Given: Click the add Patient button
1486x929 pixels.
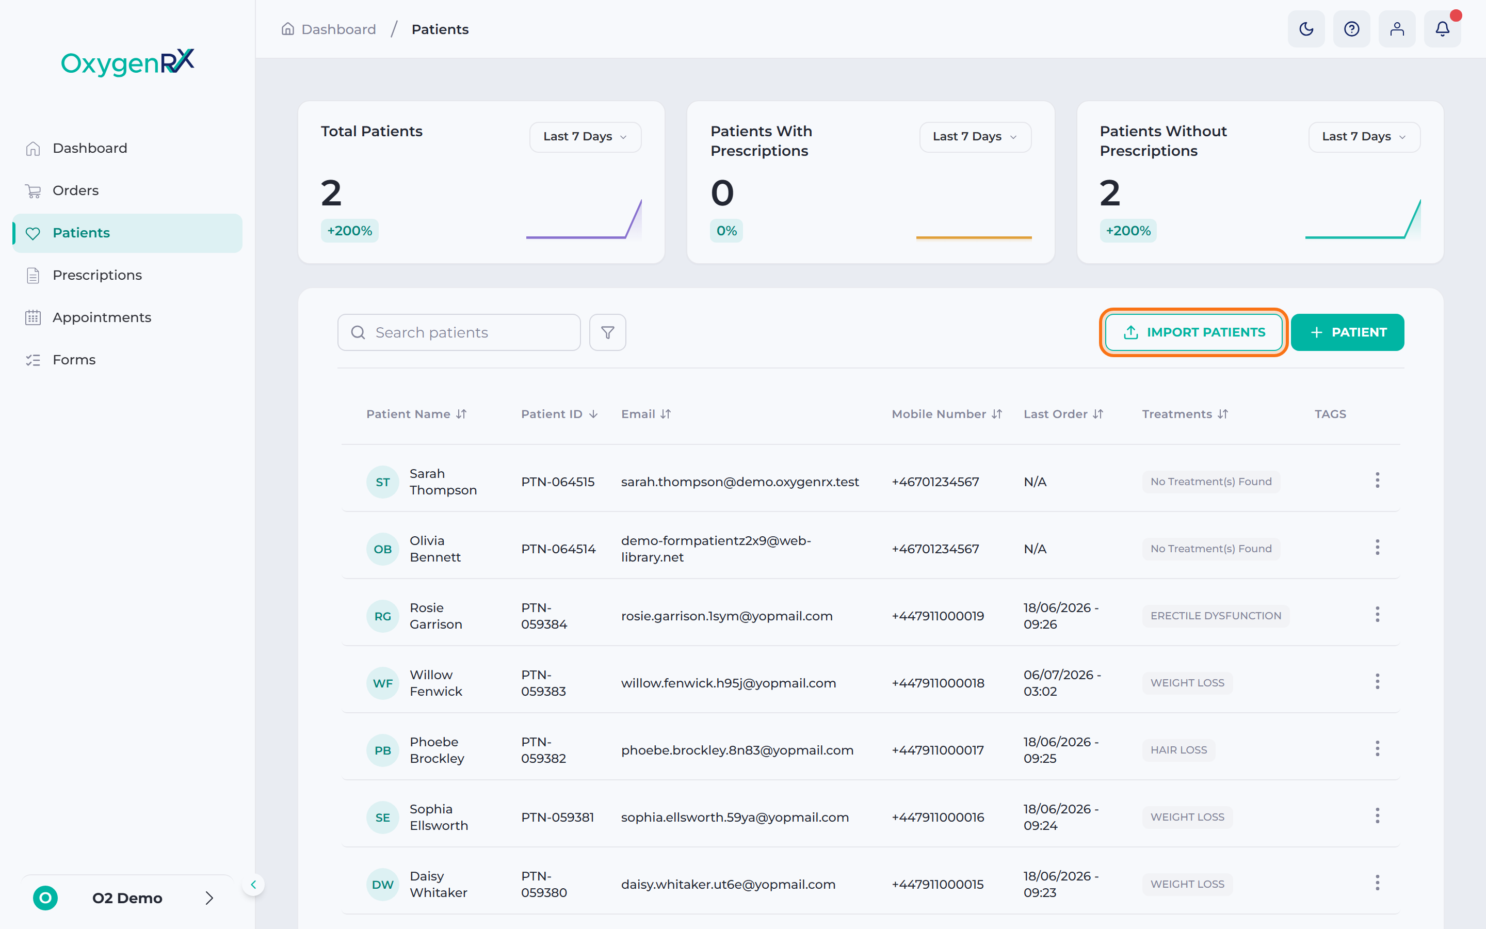Looking at the screenshot, I should click(1347, 332).
